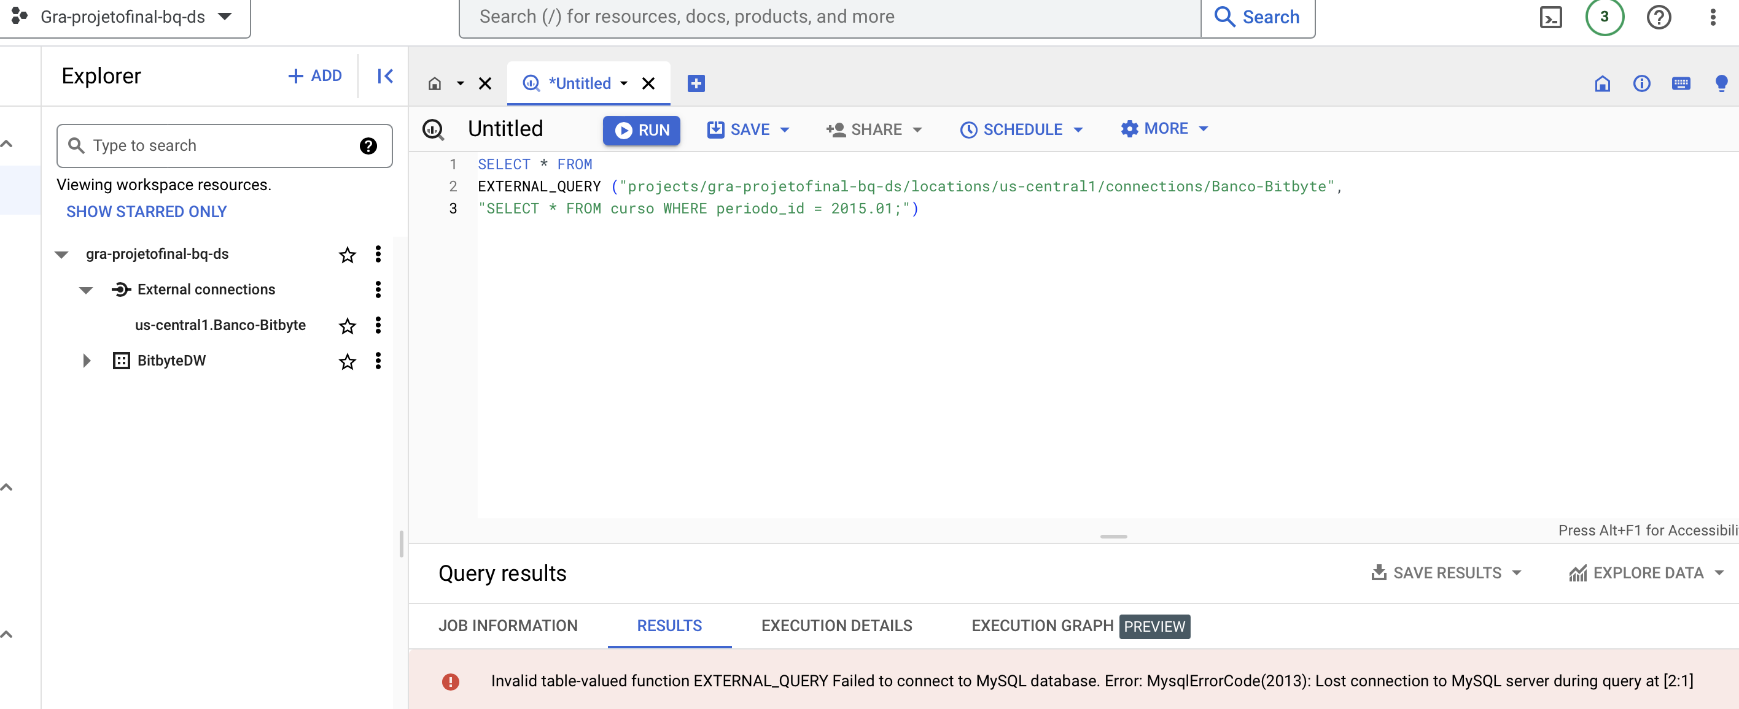
Task: Open the home tab dropdown arrow
Action: 460,83
